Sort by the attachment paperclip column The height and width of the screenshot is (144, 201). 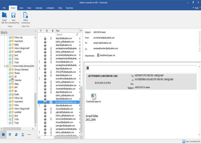52,31
